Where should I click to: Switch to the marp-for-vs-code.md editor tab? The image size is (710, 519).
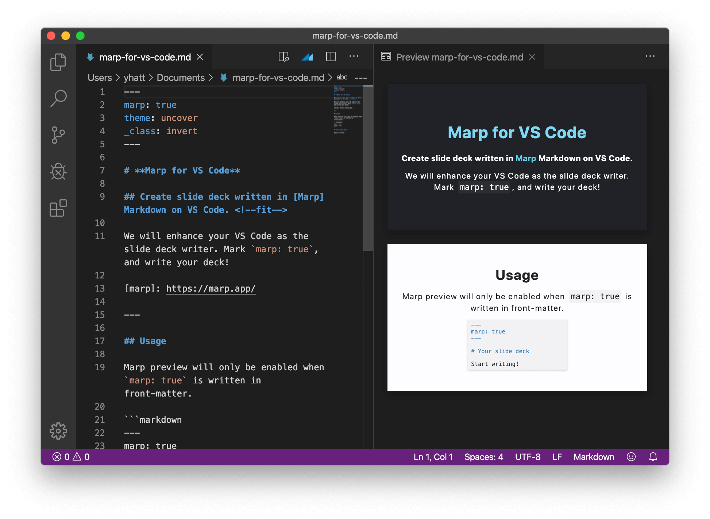pos(145,57)
